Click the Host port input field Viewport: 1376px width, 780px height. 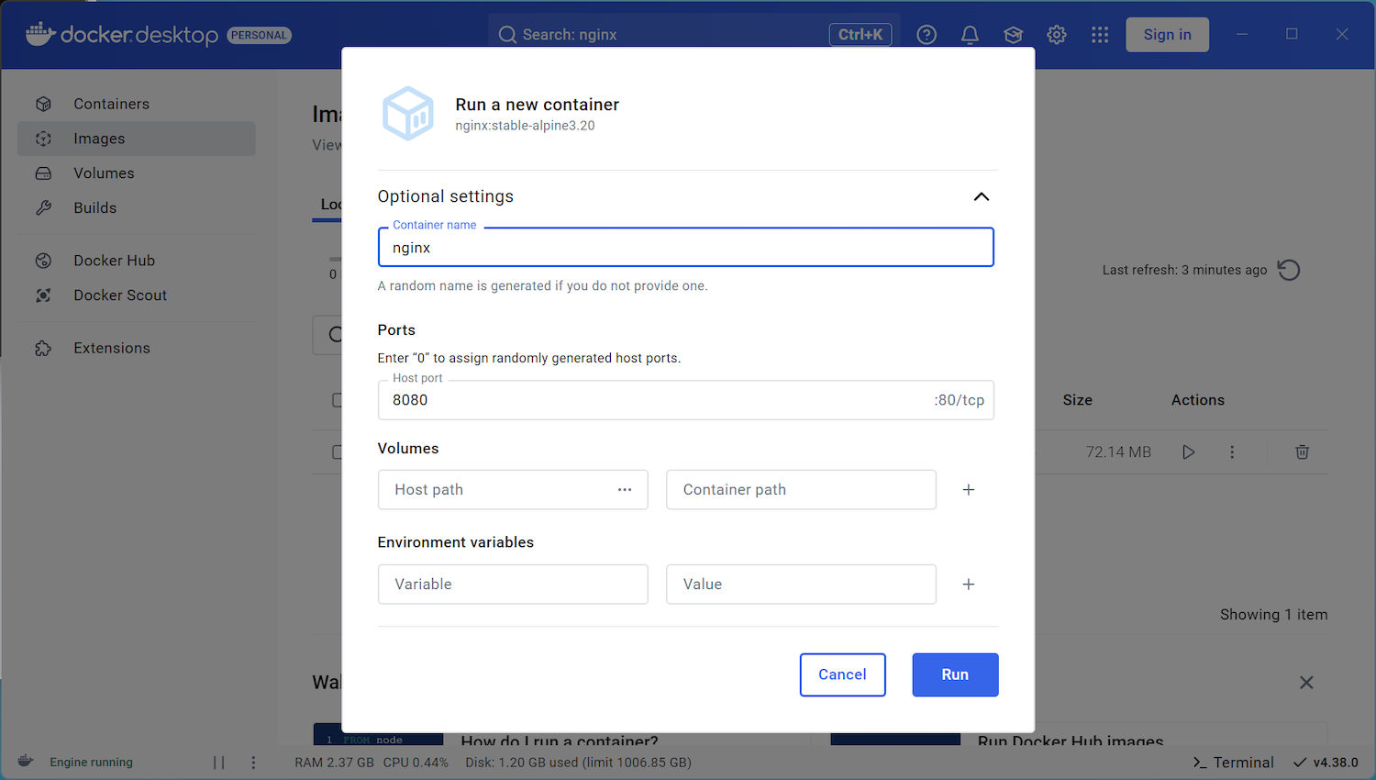pos(685,400)
